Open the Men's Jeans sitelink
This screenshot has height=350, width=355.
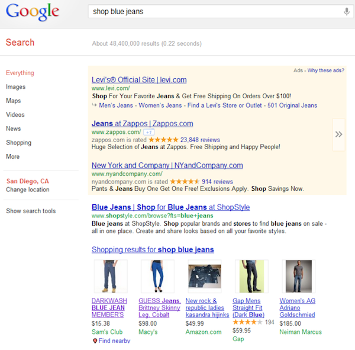[116, 105]
